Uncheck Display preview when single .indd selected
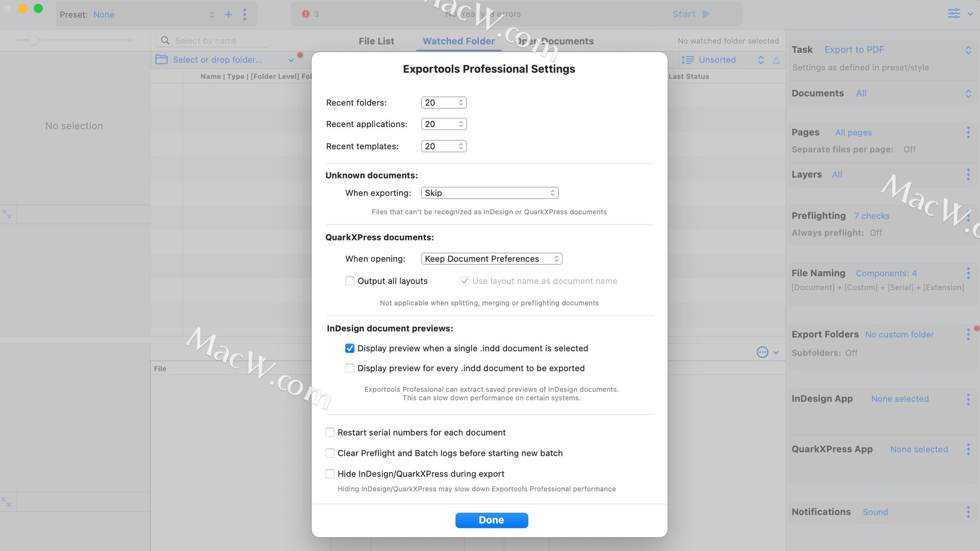Viewport: 980px width, 551px height. click(x=350, y=348)
